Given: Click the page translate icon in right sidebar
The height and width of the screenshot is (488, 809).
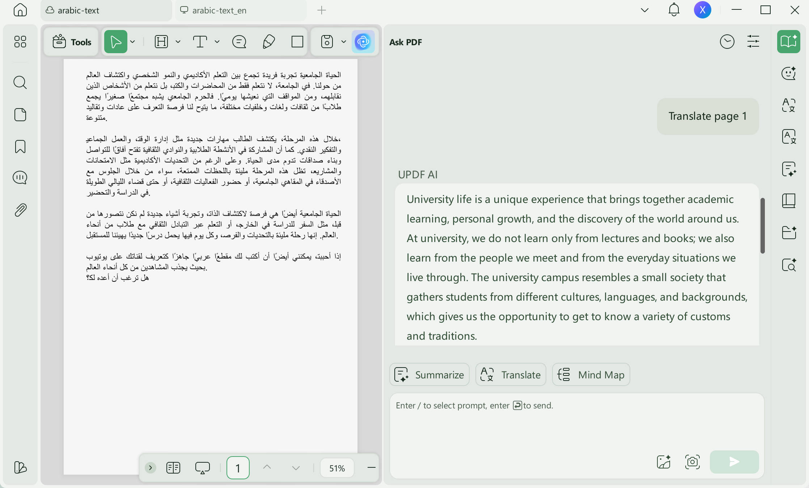Looking at the screenshot, I should click(789, 137).
